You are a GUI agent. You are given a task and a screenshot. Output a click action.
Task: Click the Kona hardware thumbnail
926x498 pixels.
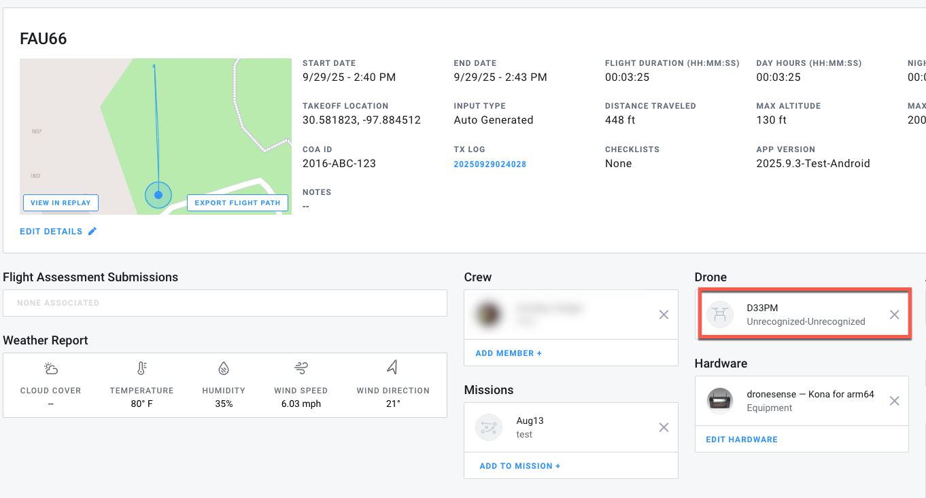point(720,401)
